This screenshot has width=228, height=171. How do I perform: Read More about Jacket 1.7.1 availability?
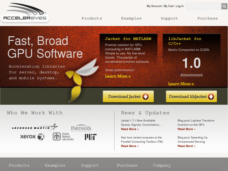click(130, 129)
